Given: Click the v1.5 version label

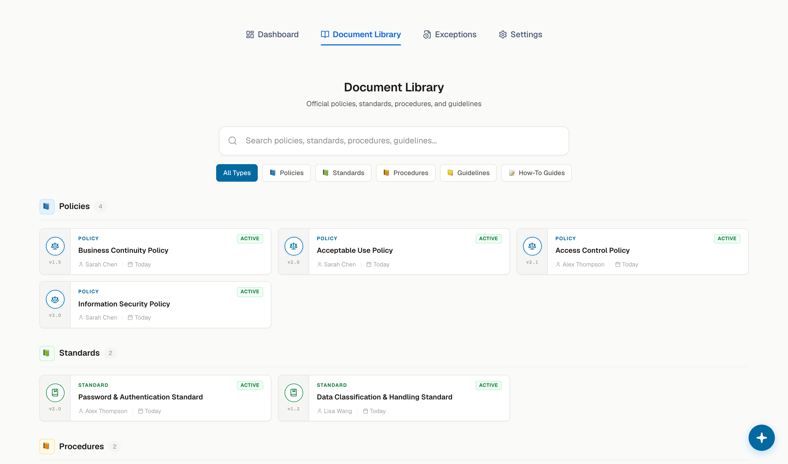Looking at the screenshot, I should click(55, 262).
